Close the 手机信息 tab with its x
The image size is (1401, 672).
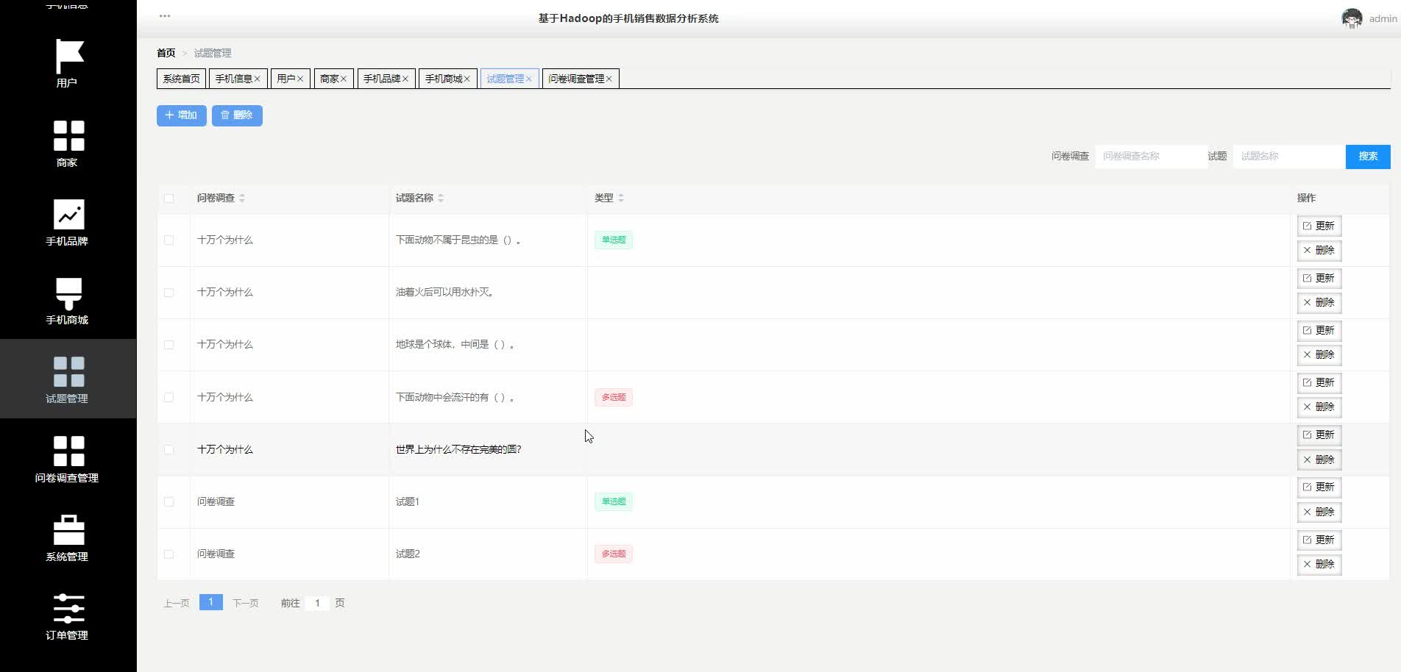click(257, 79)
